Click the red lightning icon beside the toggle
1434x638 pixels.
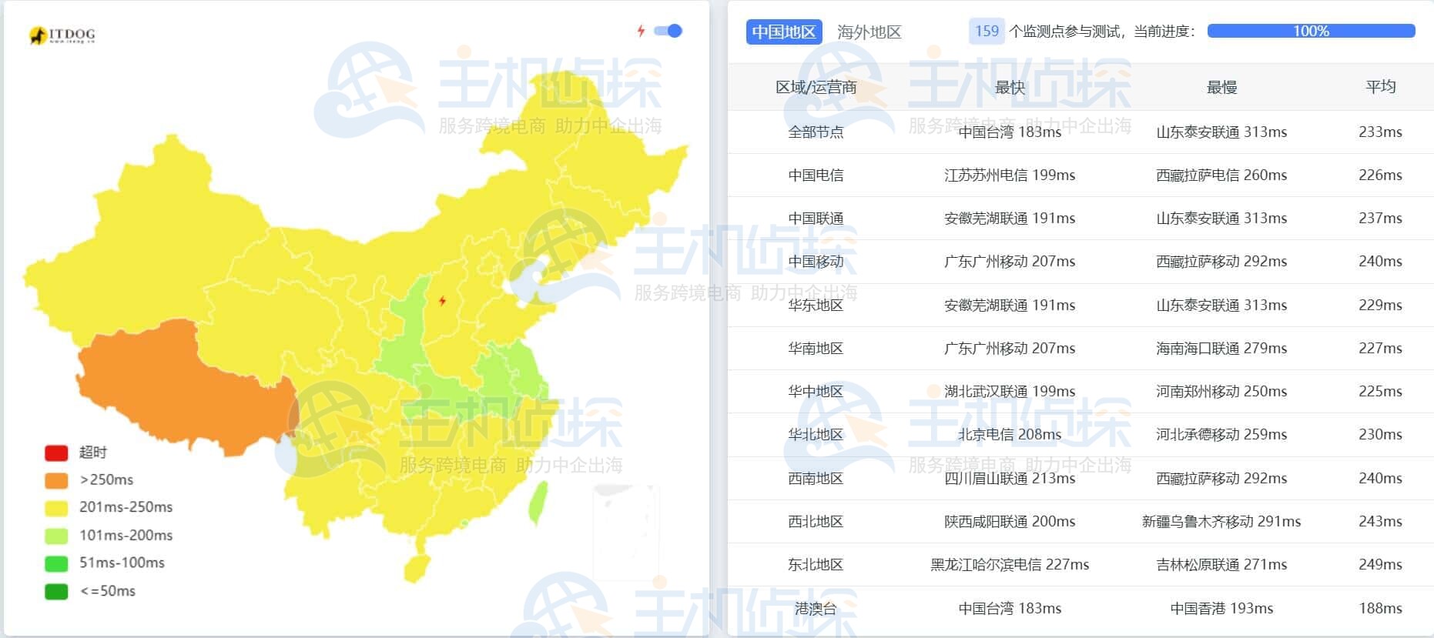pyautogui.click(x=641, y=31)
